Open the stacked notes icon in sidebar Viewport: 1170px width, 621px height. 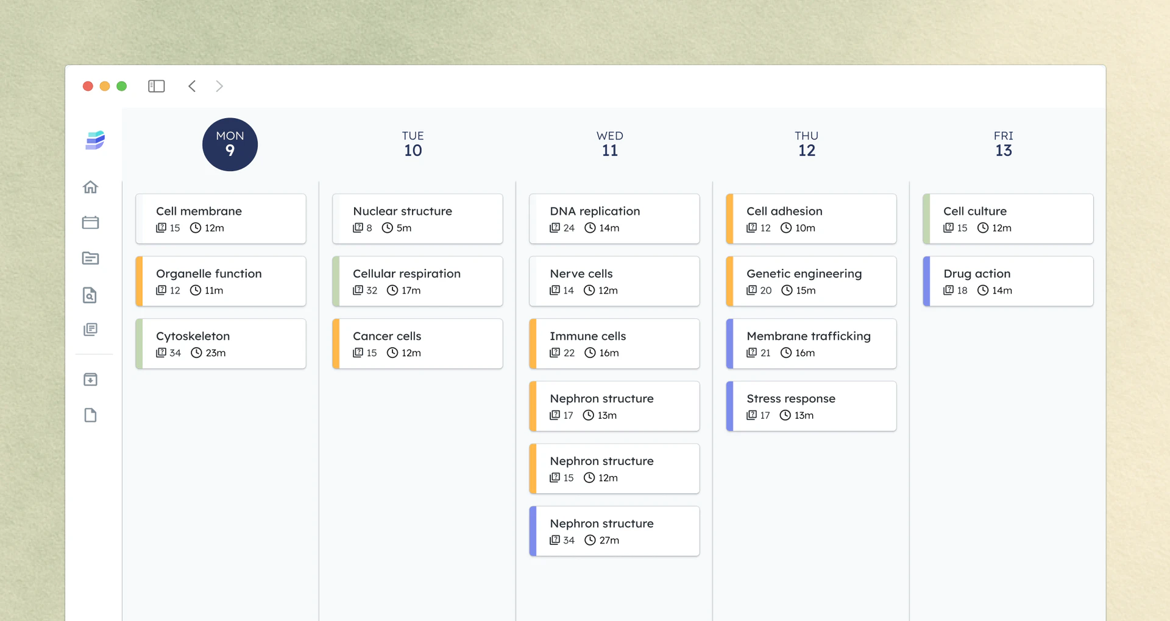coord(90,329)
